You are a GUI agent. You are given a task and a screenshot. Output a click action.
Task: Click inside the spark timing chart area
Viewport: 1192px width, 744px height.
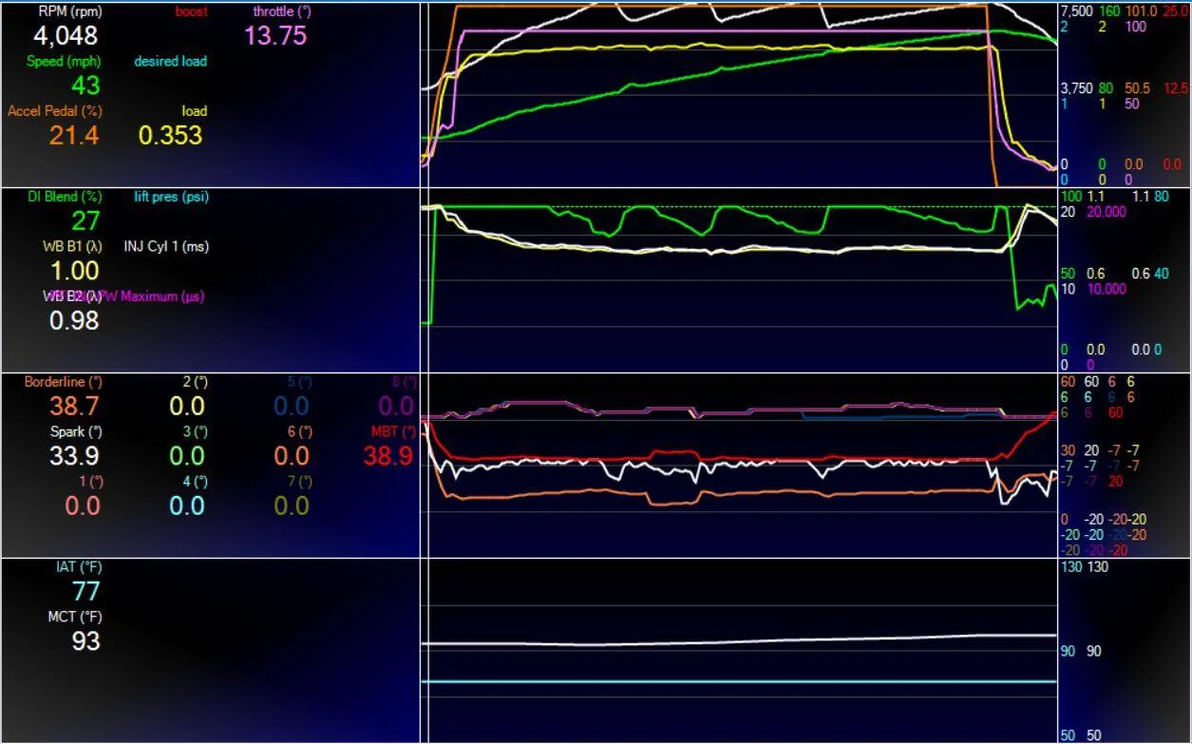739,465
